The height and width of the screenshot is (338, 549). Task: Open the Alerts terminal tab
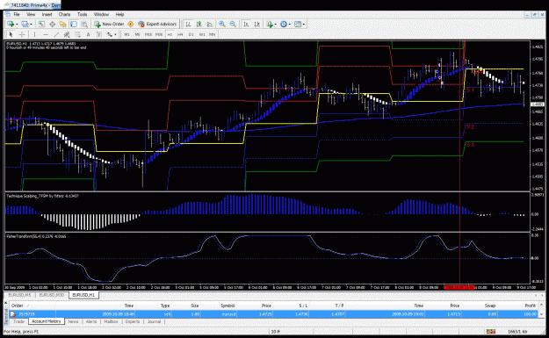click(x=91, y=321)
